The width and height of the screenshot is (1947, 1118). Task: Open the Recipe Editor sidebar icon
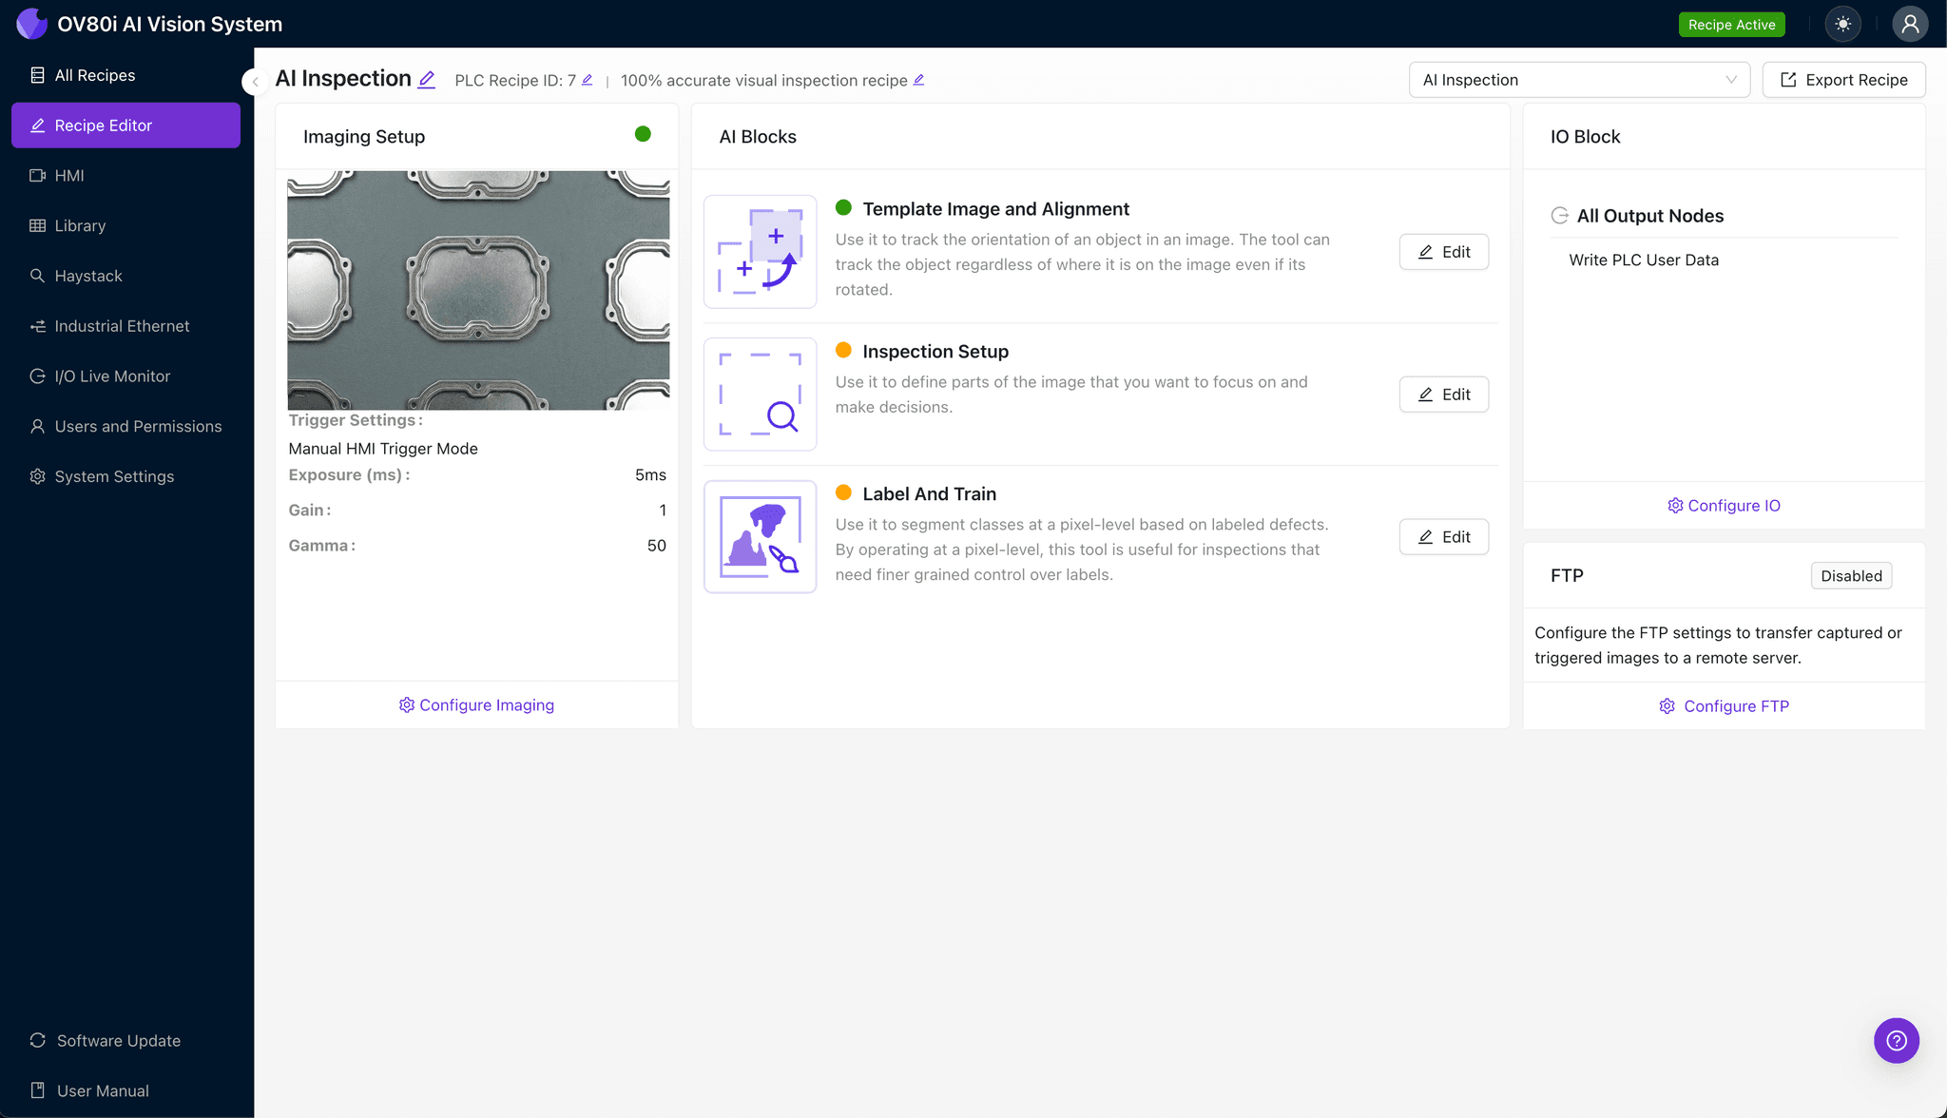point(38,125)
